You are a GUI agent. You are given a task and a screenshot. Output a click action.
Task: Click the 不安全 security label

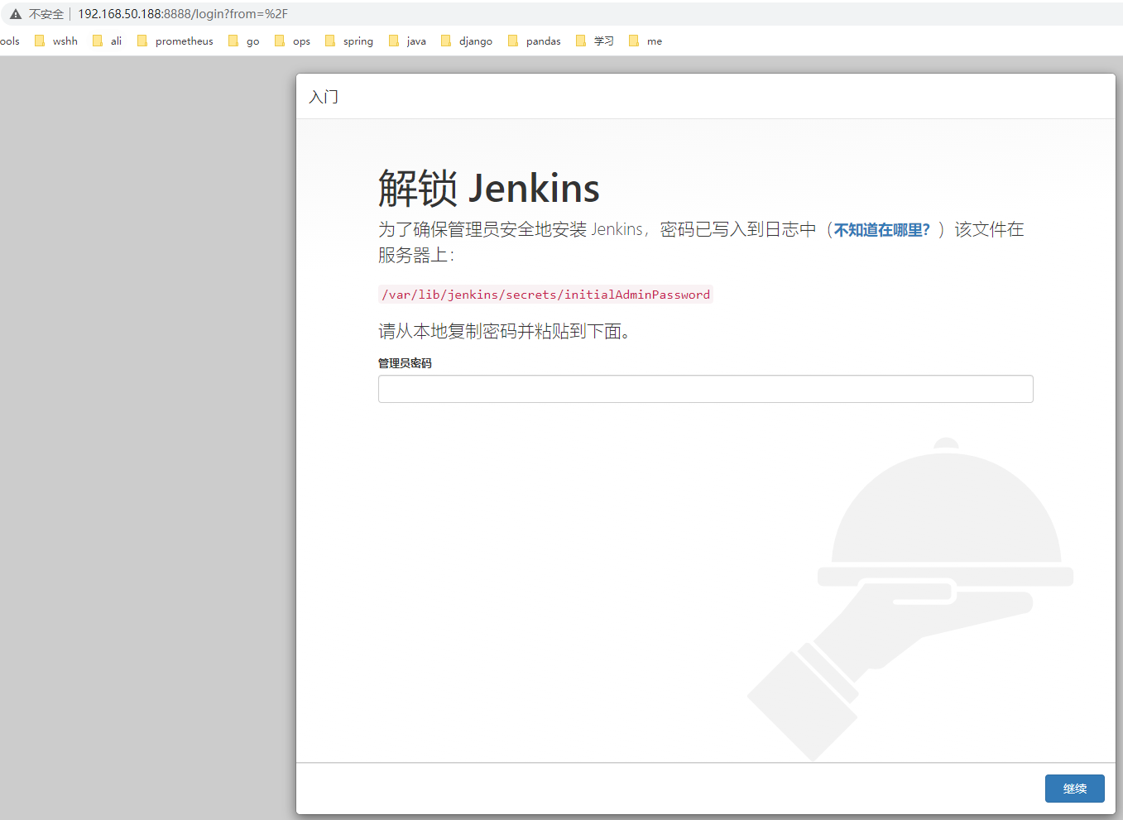(x=46, y=14)
